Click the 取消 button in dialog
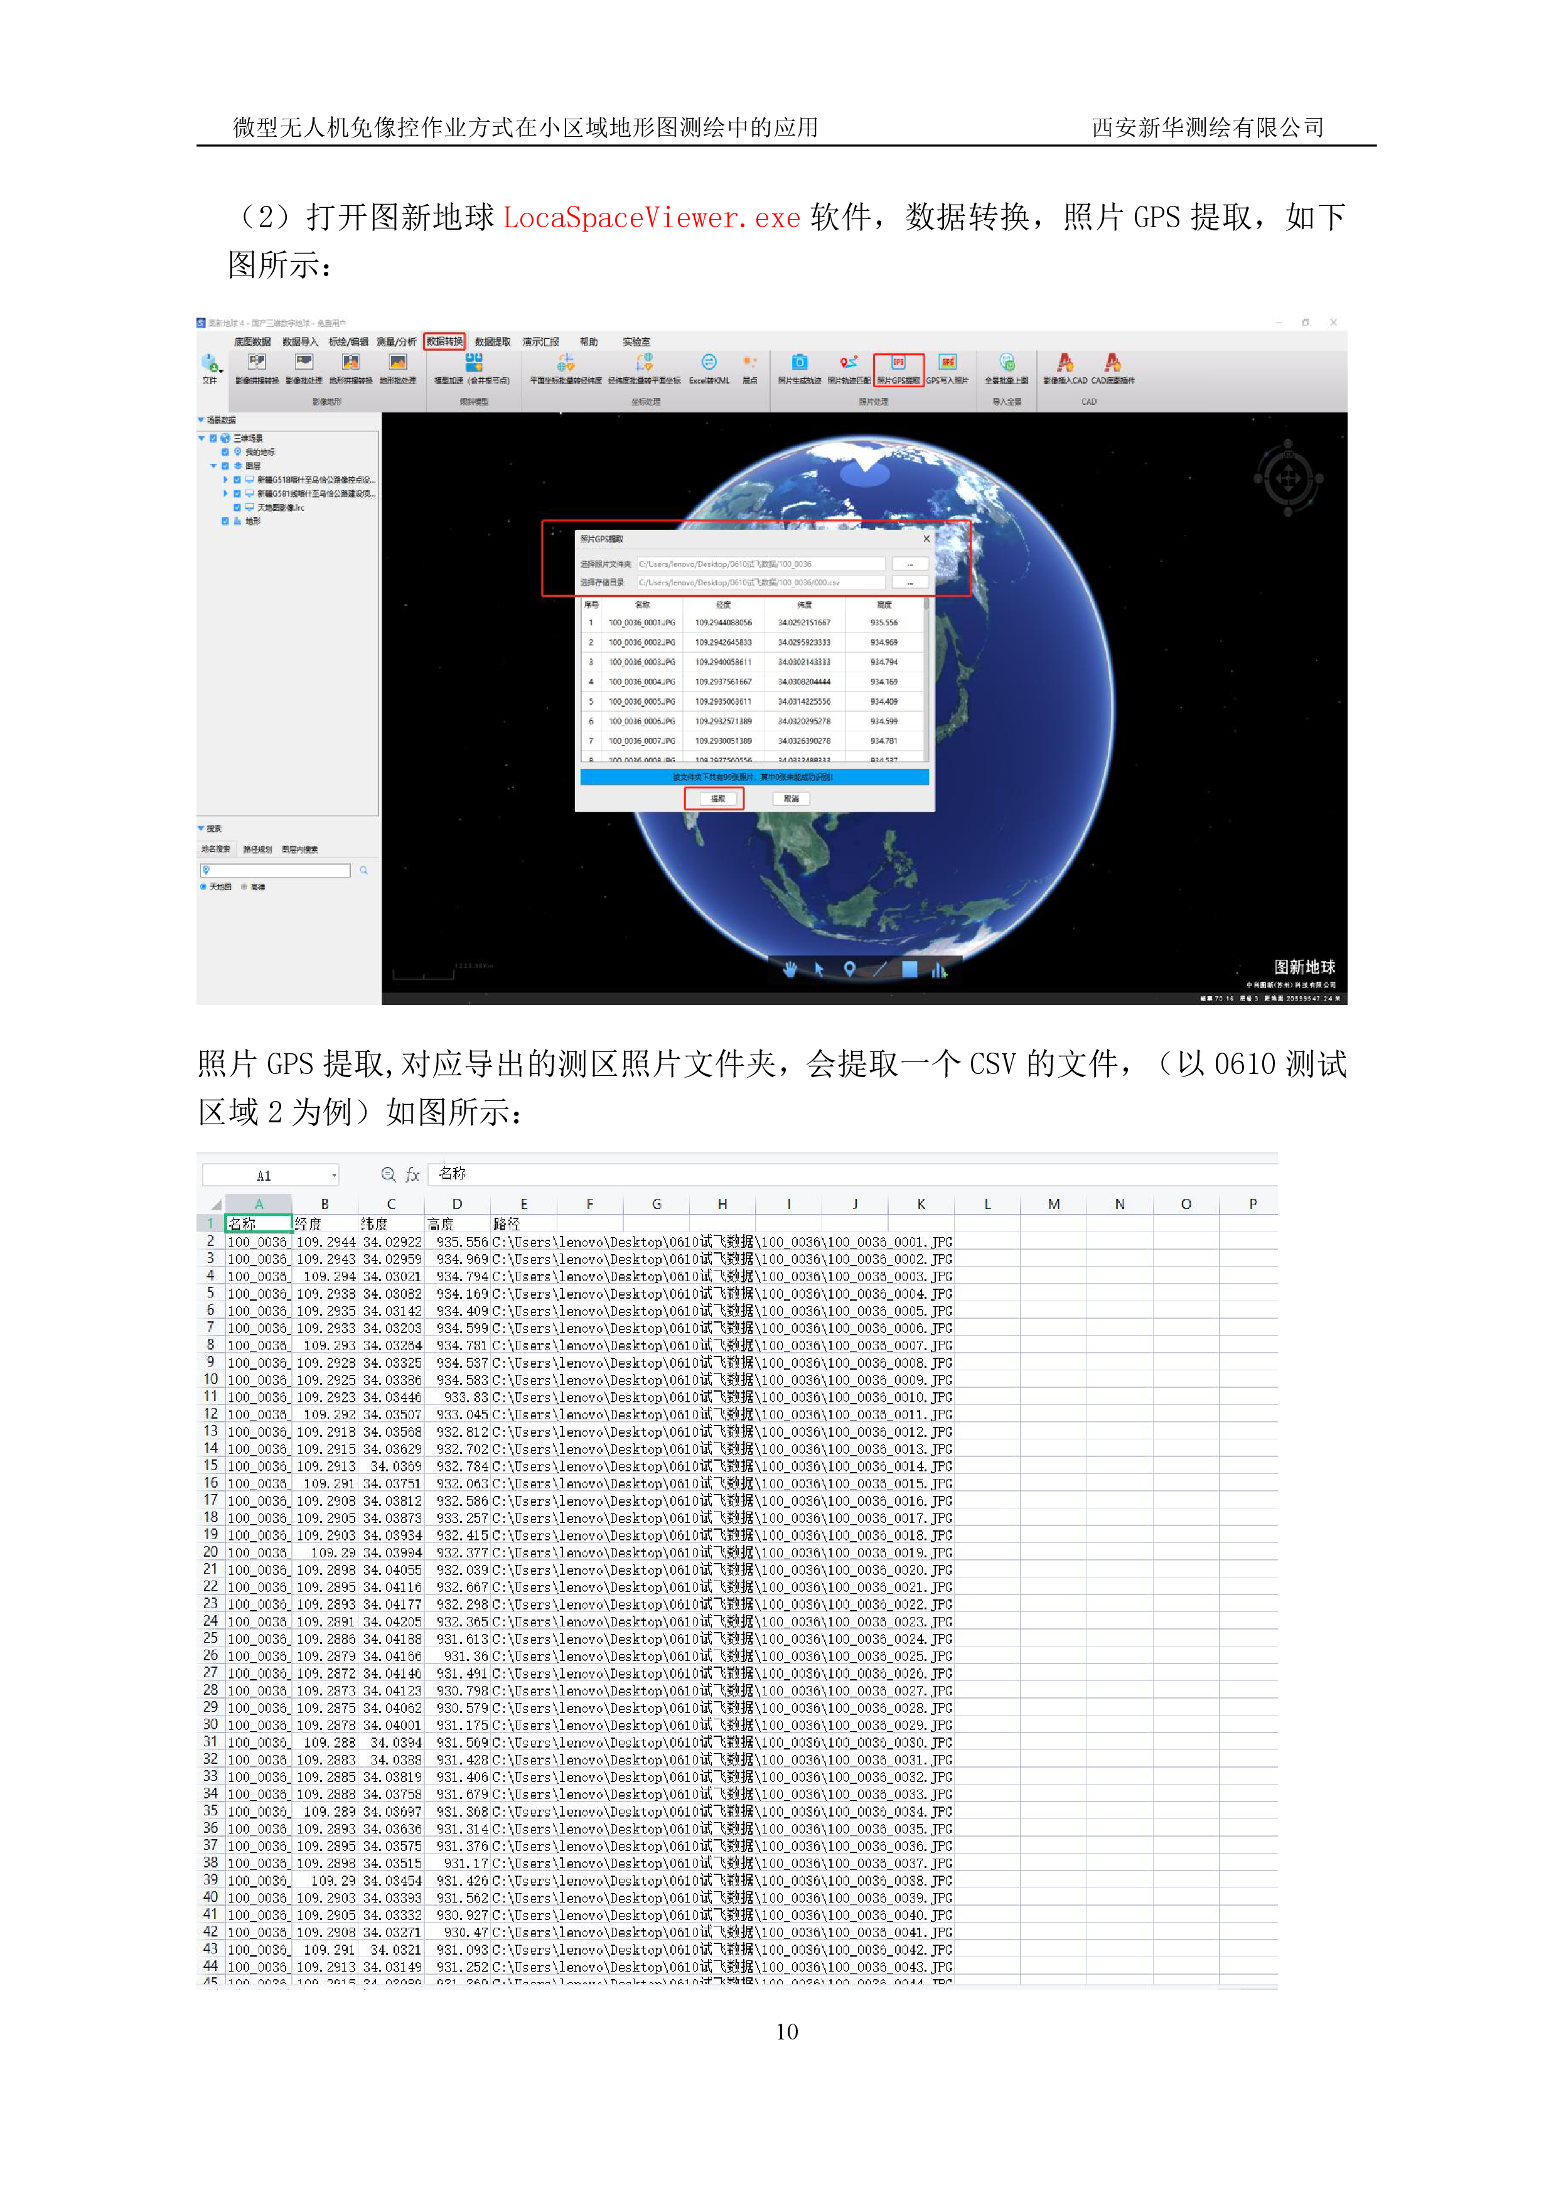 (x=791, y=799)
